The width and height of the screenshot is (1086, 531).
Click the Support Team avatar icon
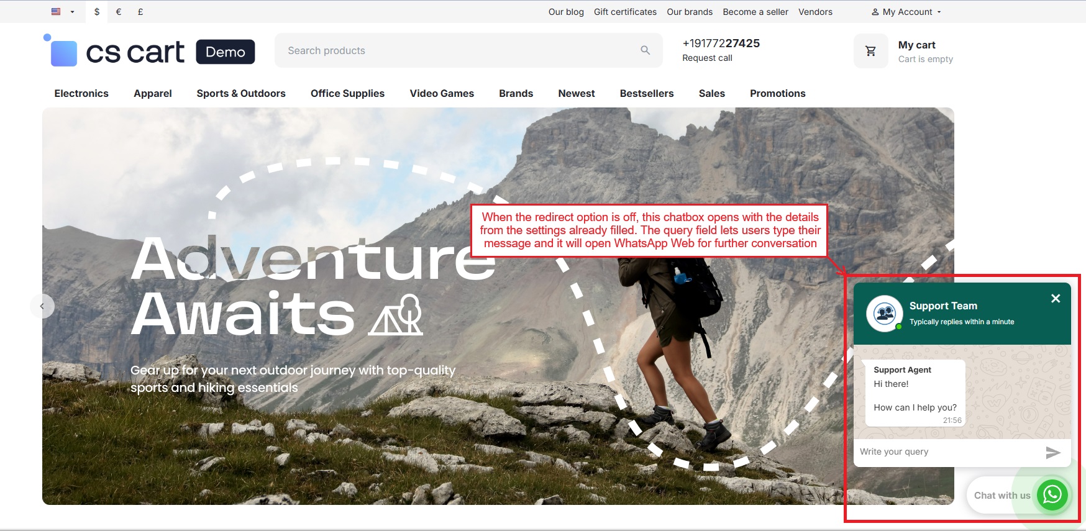tap(884, 314)
